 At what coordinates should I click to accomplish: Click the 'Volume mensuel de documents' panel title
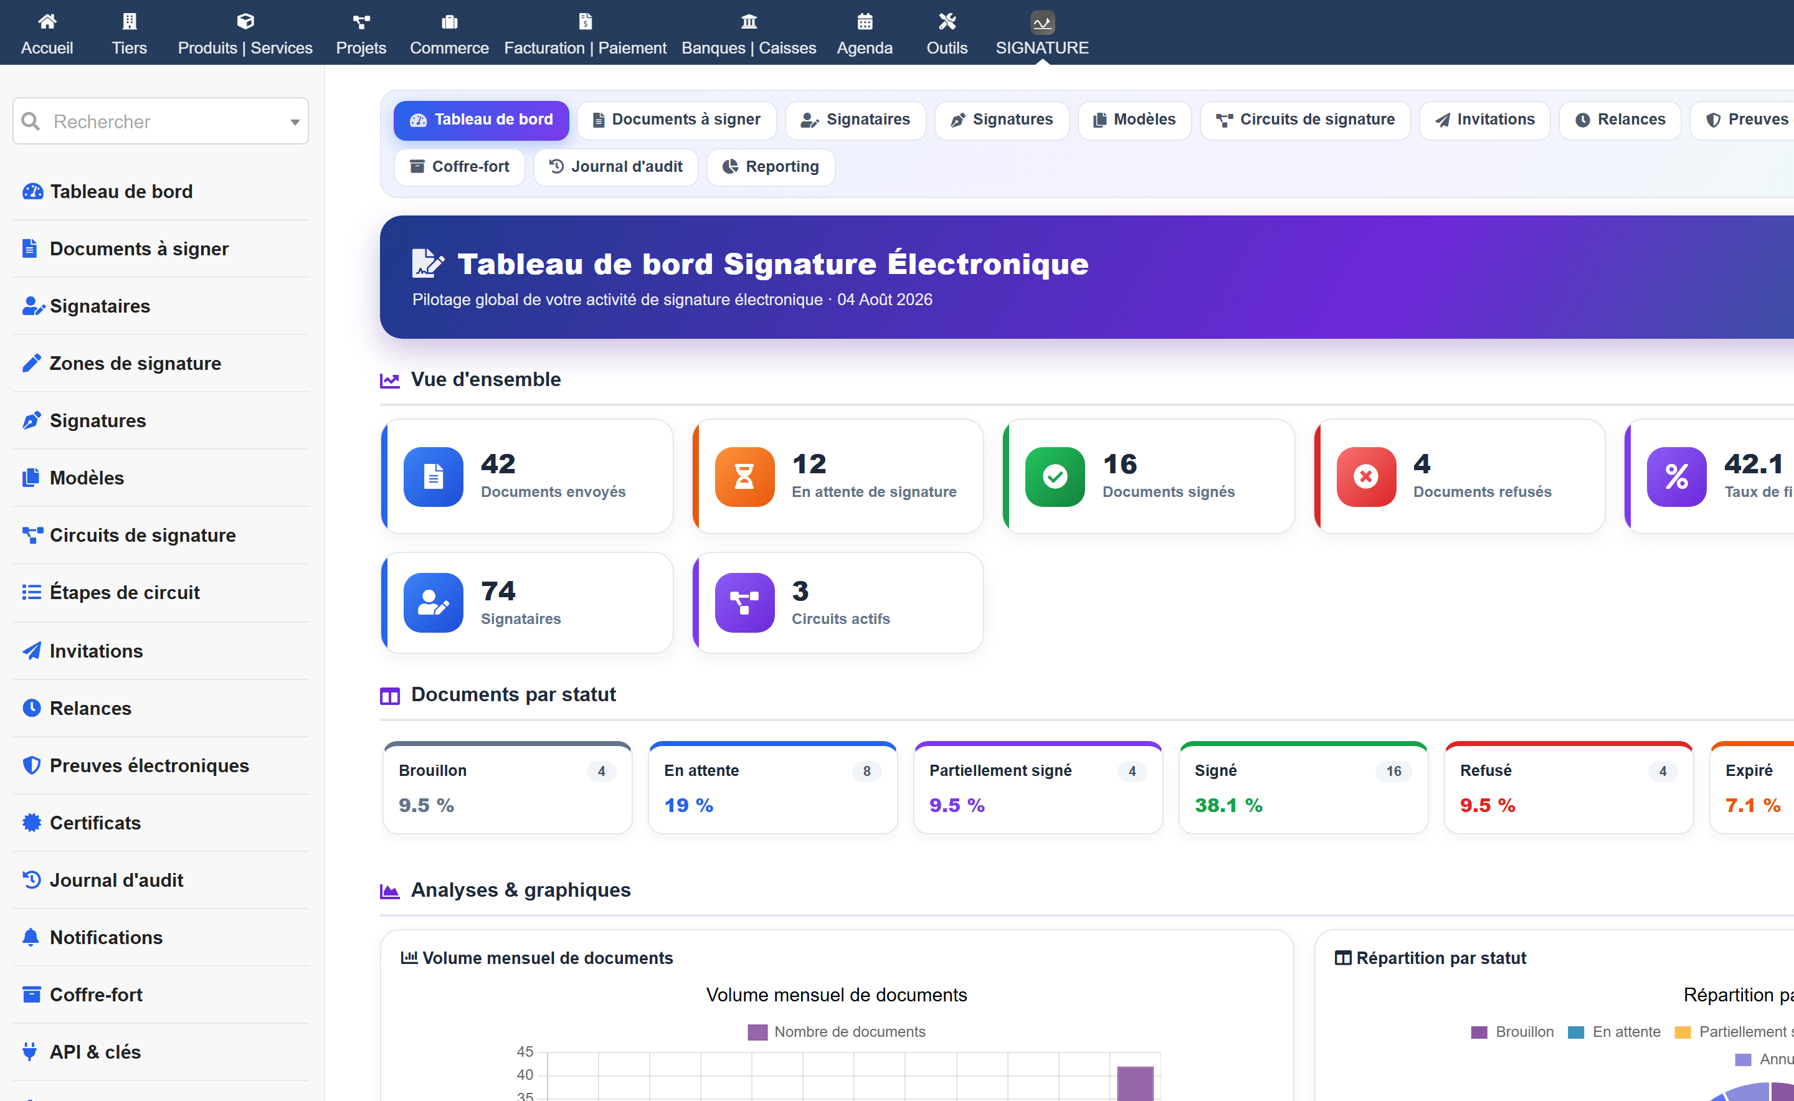(547, 958)
